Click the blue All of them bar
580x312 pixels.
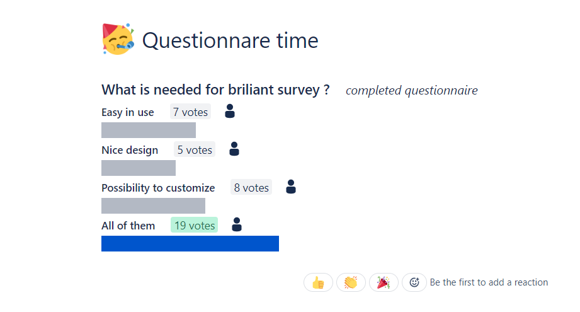coord(190,243)
